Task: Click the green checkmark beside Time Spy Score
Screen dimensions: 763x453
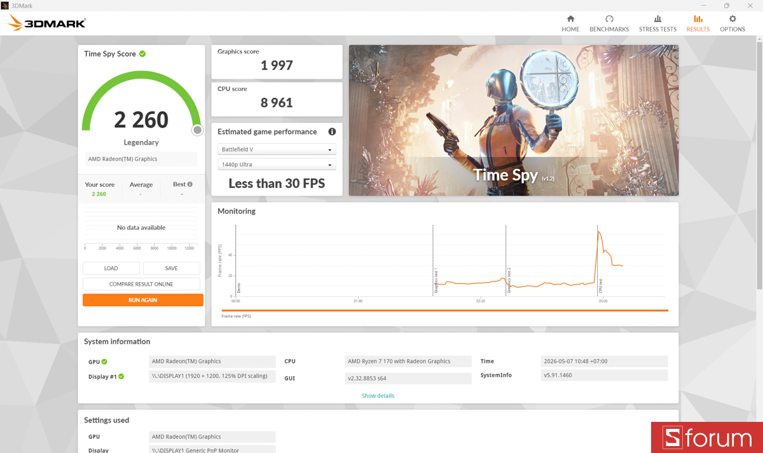Action: click(x=142, y=53)
